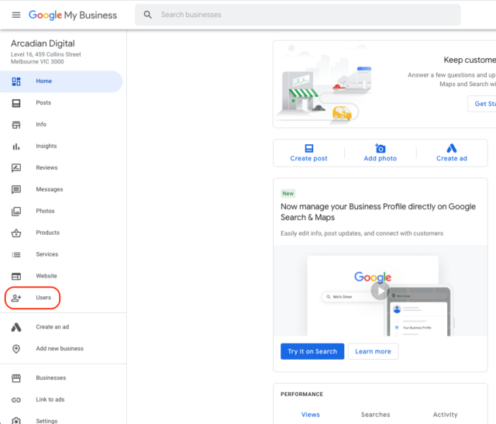Click the Link to ads chain icon
The width and height of the screenshot is (496, 424).
coord(16,400)
